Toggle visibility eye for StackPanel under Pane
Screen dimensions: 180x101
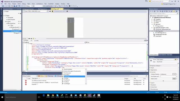(x=19, y=27)
